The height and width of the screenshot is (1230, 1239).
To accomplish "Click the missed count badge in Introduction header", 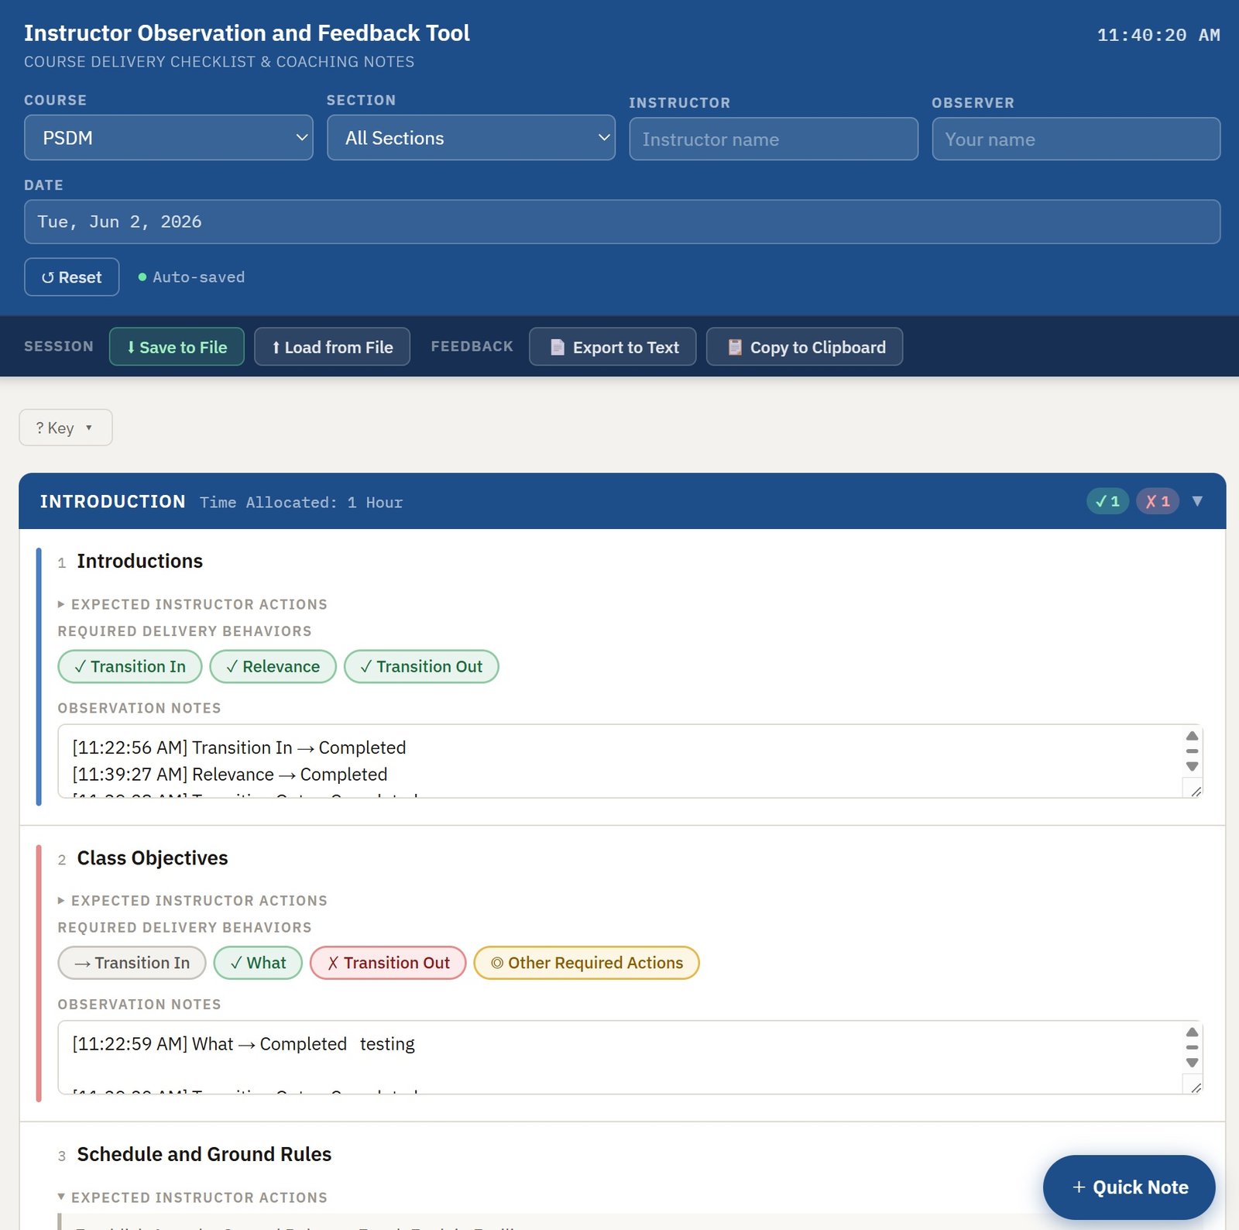I will [x=1158, y=501].
